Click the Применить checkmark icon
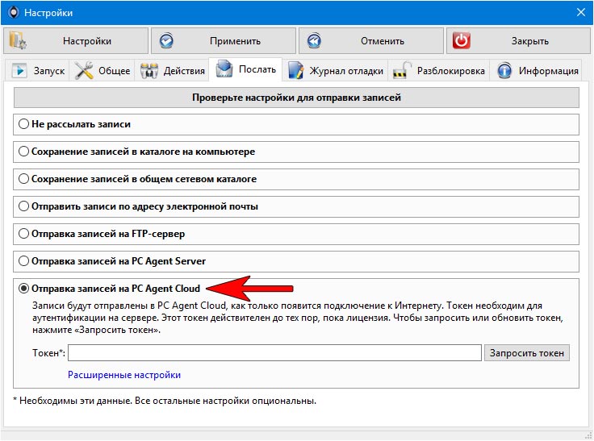594x441 pixels. click(x=166, y=41)
